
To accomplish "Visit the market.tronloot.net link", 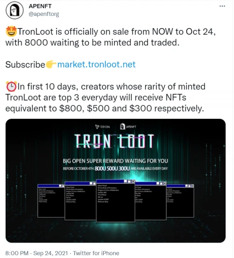I will click(x=96, y=64).
